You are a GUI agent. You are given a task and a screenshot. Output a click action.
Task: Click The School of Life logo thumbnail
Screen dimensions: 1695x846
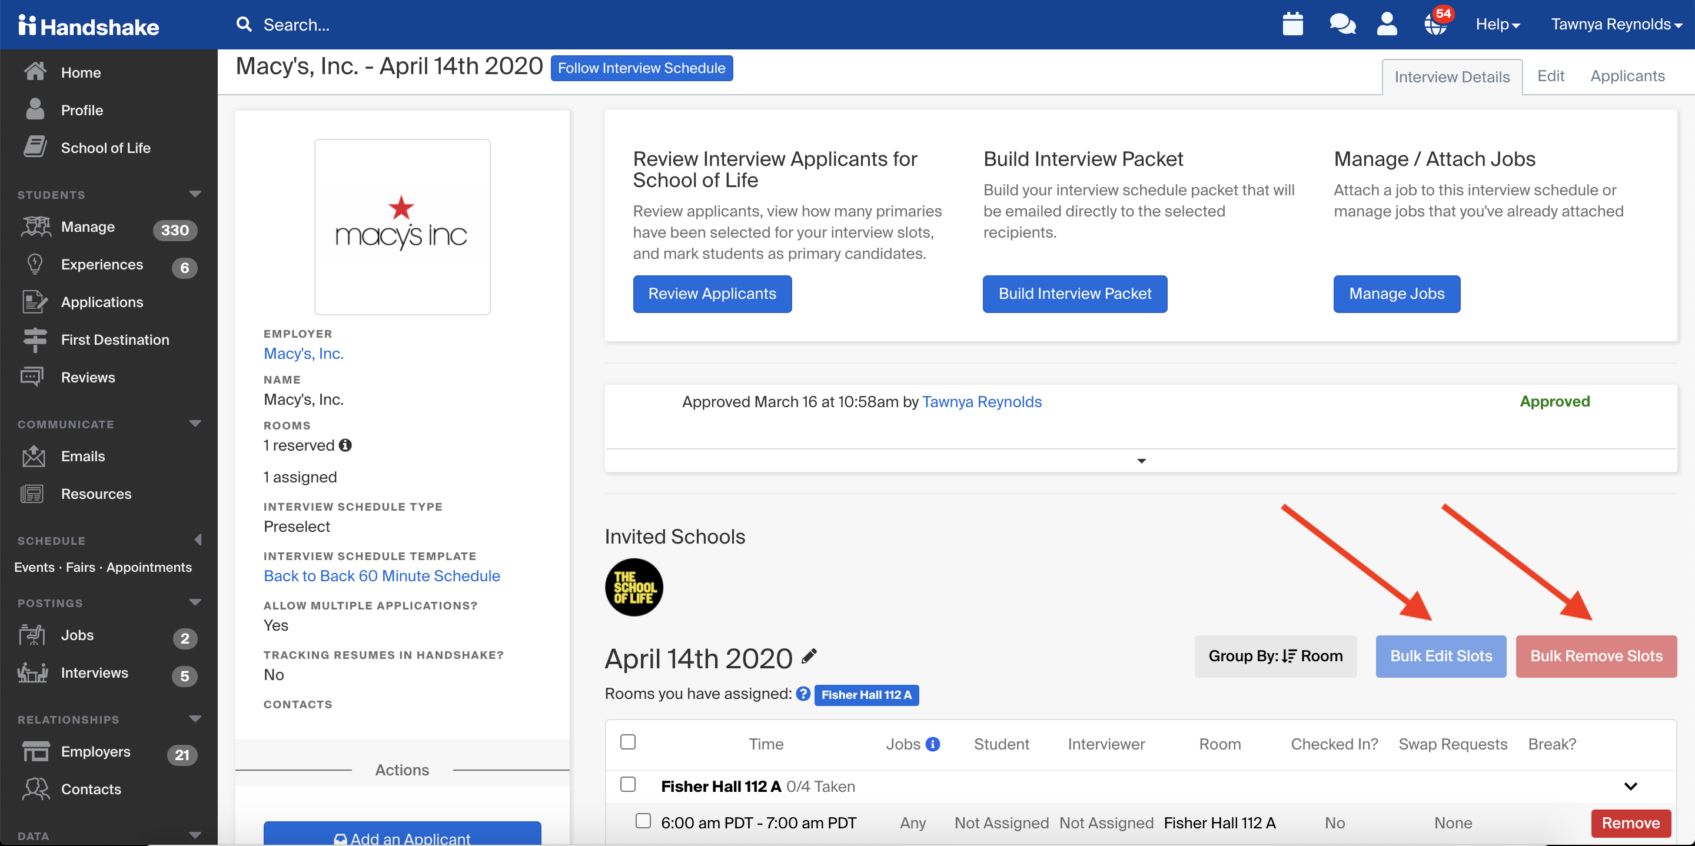(x=634, y=587)
